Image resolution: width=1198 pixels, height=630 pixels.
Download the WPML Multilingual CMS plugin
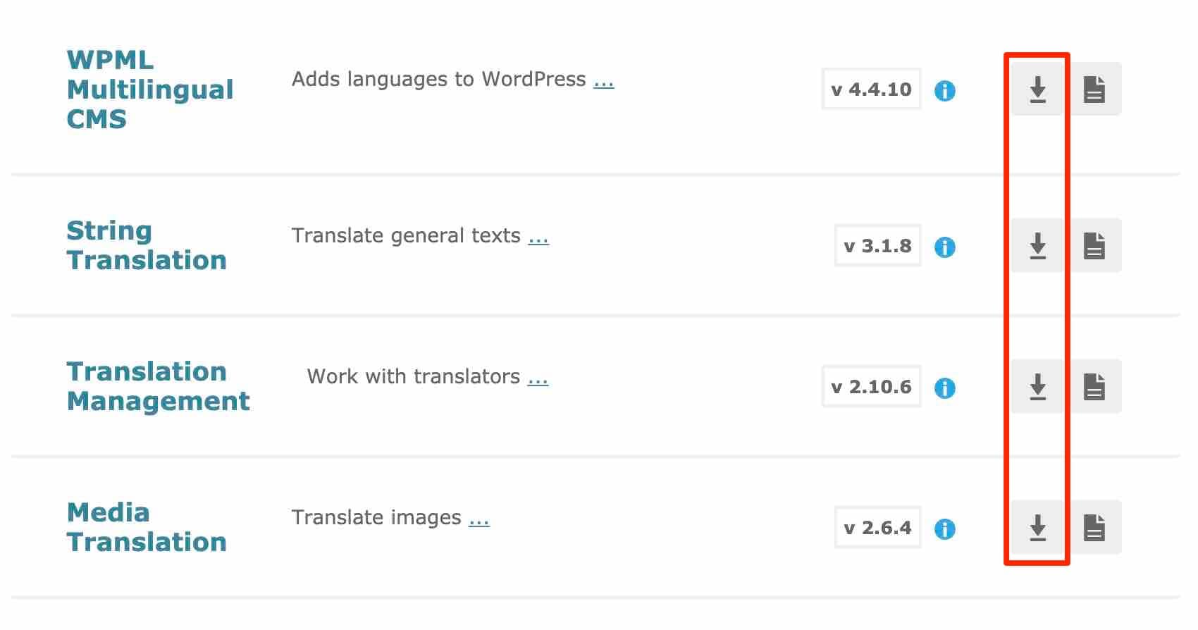[1037, 89]
